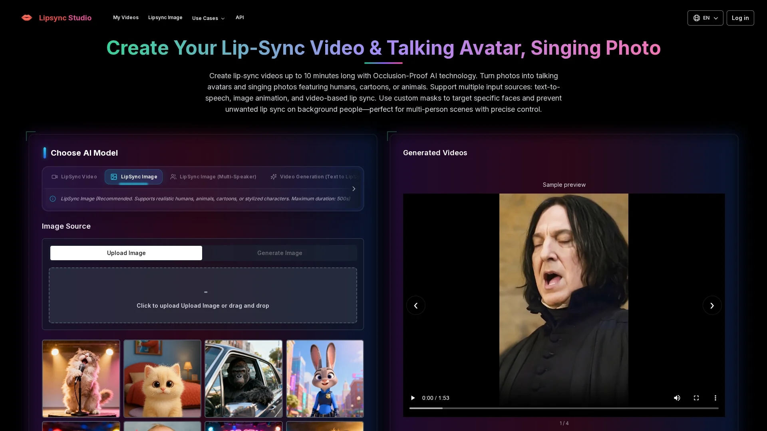The image size is (767, 431).
Task: Click the 'Choose AI Model' heading
Action: pyautogui.click(x=84, y=153)
